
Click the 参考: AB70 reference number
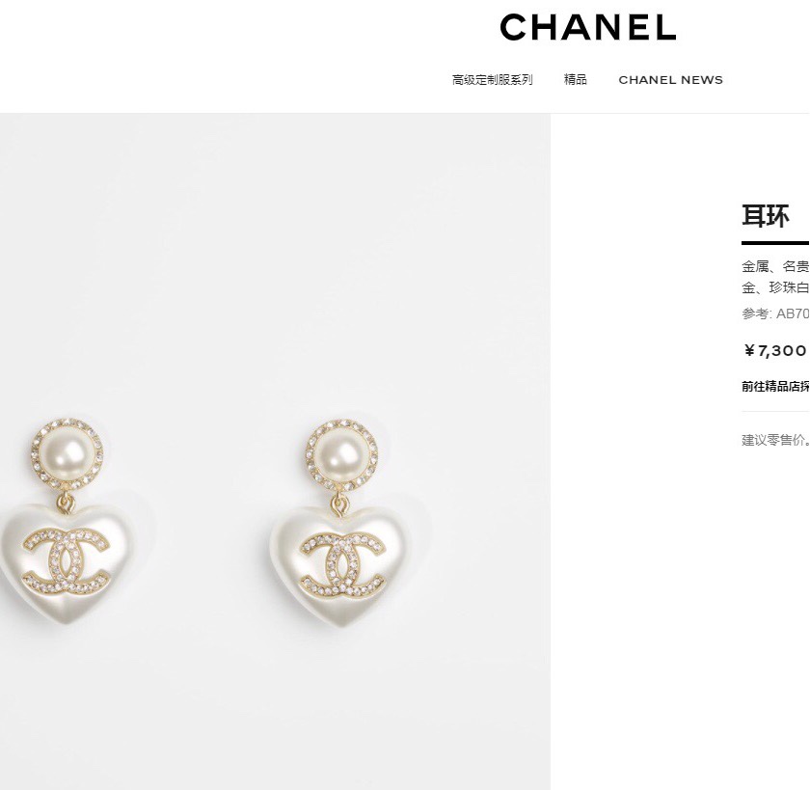(775, 313)
